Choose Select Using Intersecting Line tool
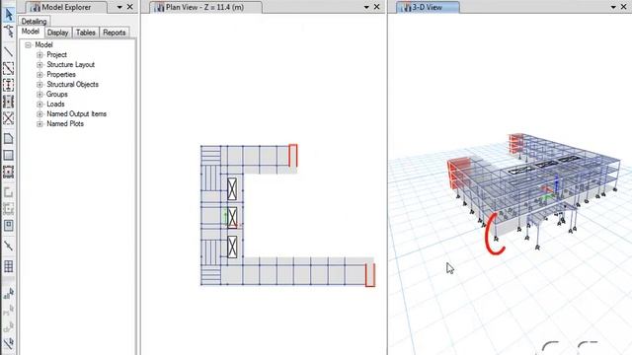Viewport: 632px width, 355px height. coord(9,343)
